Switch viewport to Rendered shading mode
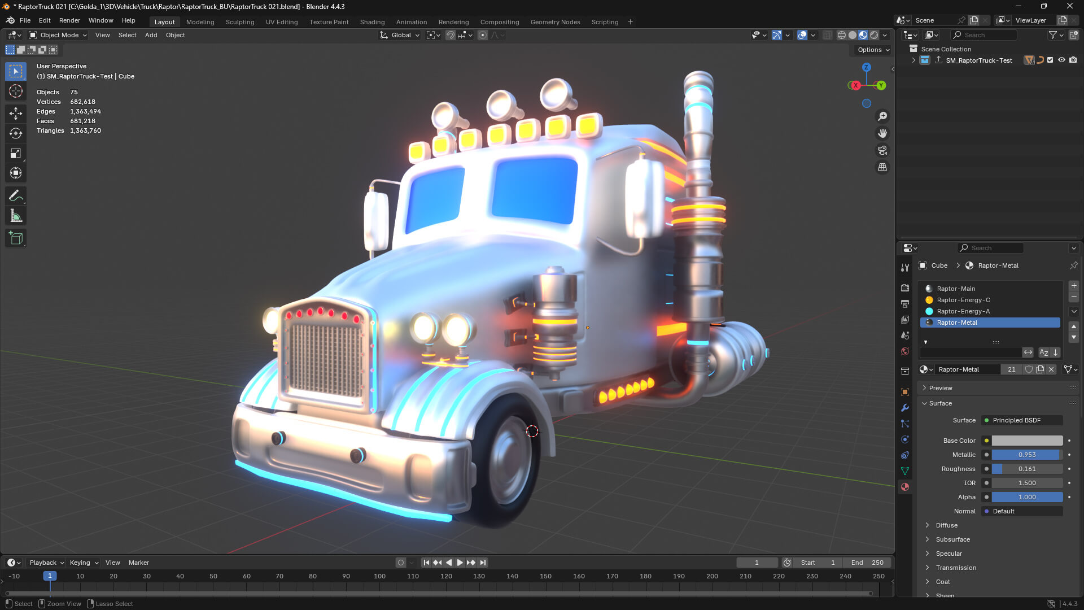The image size is (1084, 610). pos(874,35)
